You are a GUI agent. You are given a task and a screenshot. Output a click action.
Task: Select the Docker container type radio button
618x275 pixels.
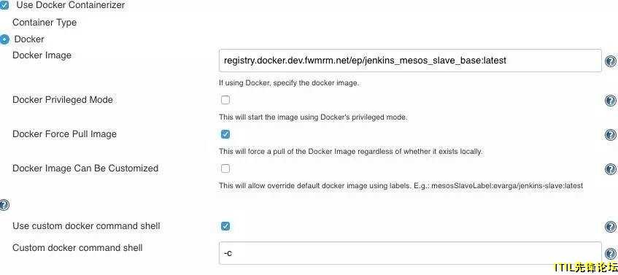(x=4, y=39)
